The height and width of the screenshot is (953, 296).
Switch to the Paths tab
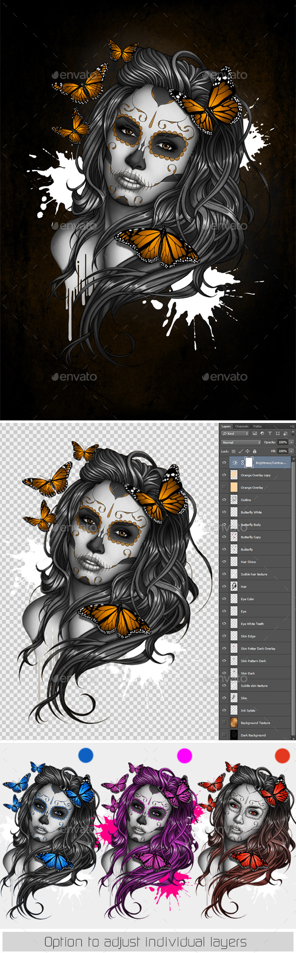point(257,426)
